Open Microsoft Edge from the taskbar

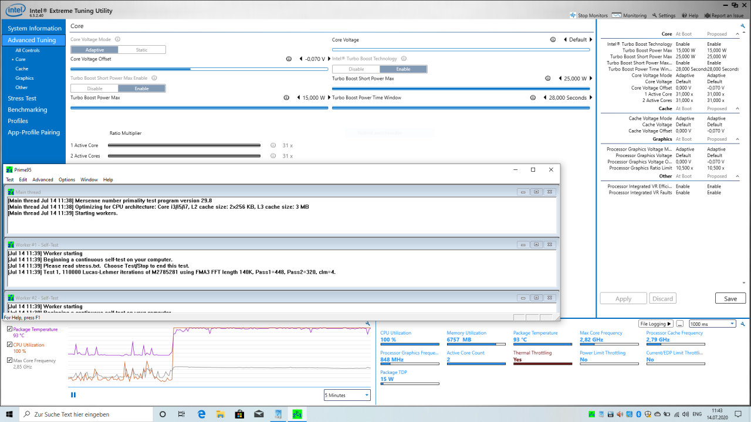tap(201, 414)
